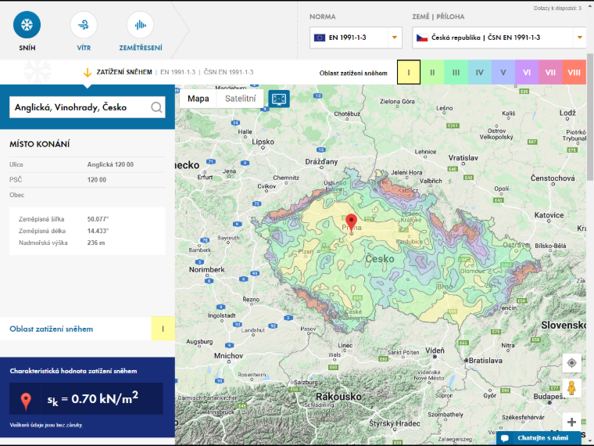Image resolution: width=594 pixels, height=446 pixels.
Task: Click latitude value 50.077°
Action: pos(98,219)
